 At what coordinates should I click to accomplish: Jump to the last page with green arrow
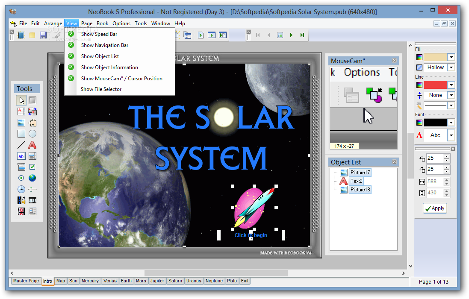(302, 35)
